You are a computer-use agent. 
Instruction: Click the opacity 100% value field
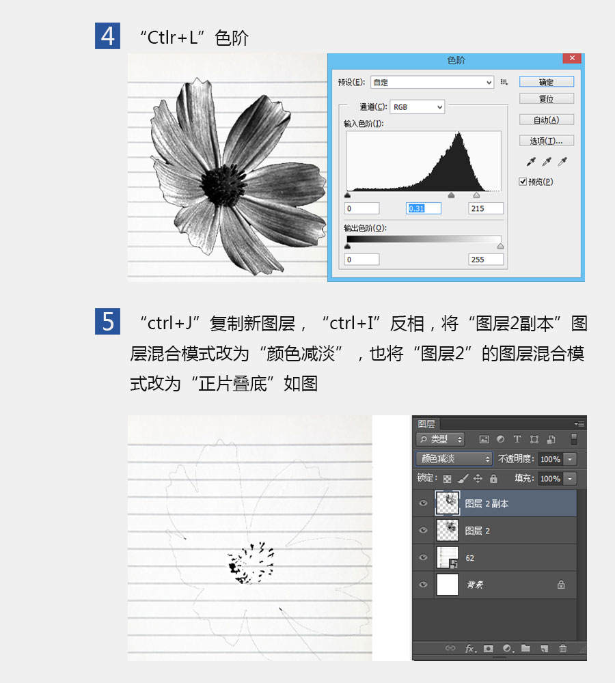coord(551,459)
